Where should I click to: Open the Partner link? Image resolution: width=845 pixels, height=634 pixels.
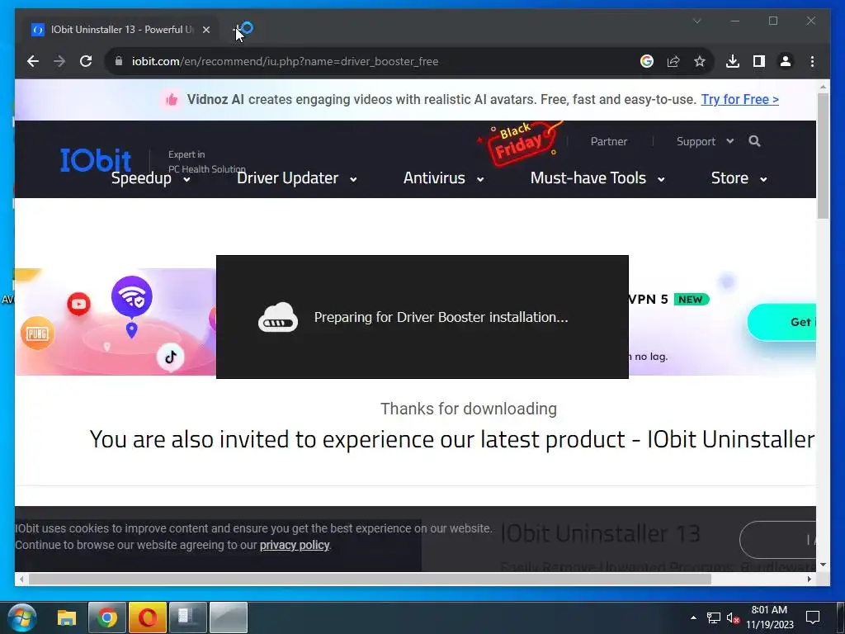[609, 141]
